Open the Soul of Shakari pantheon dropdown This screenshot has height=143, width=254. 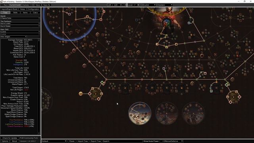(20, 26)
